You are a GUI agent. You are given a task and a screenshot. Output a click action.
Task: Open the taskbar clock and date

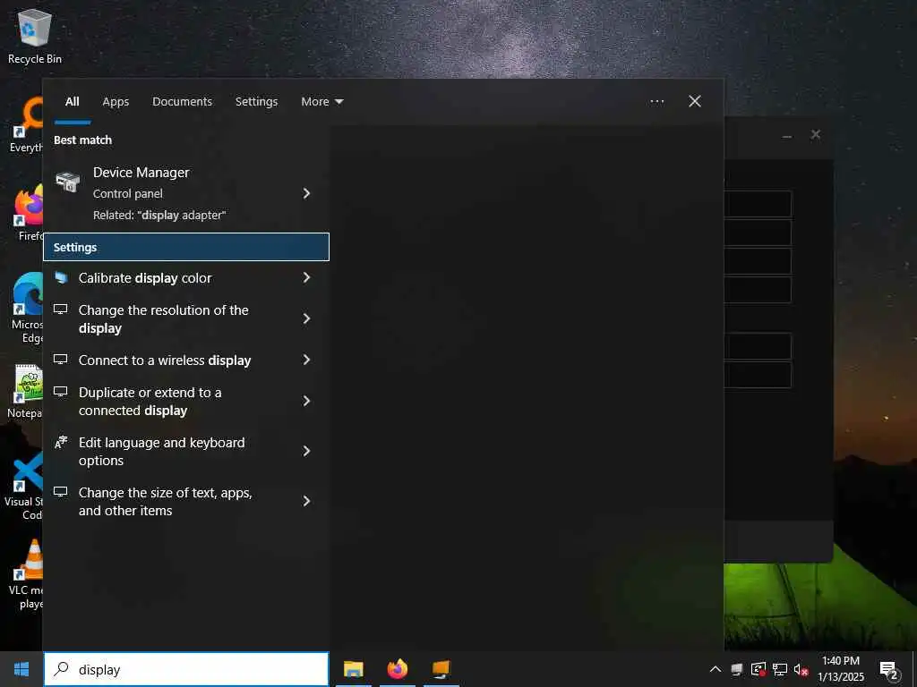(841, 669)
